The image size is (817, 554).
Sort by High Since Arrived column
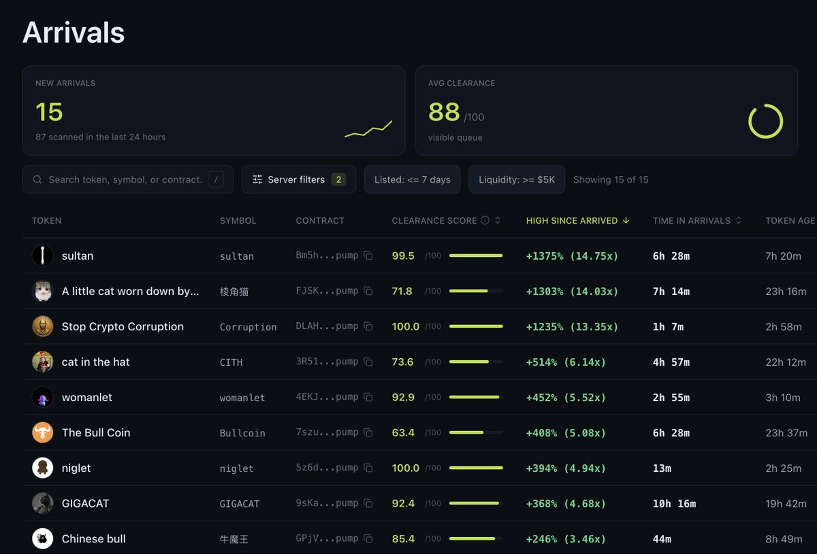(577, 220)
